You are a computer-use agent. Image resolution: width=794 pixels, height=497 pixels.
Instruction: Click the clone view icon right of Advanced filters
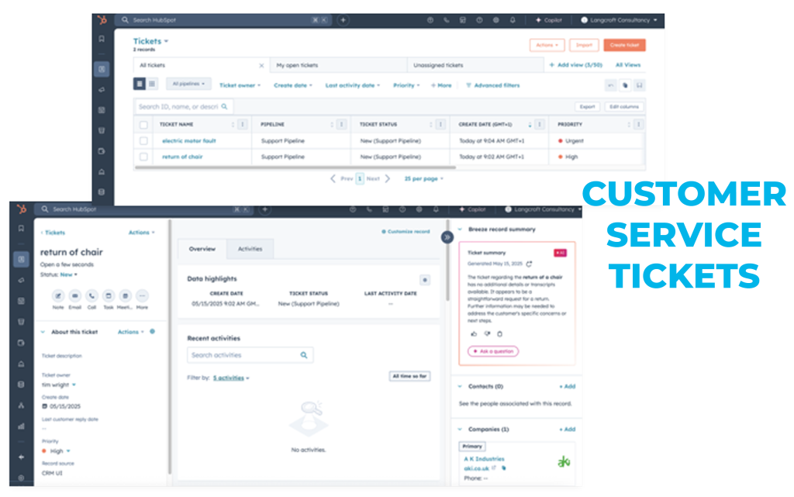[626, 85]
